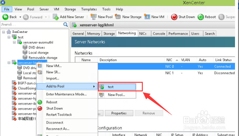239x136 pixels.
Task: Click Removable storage disk icon under xenserver-avomuthl
Action: click(x=25, y=57)
